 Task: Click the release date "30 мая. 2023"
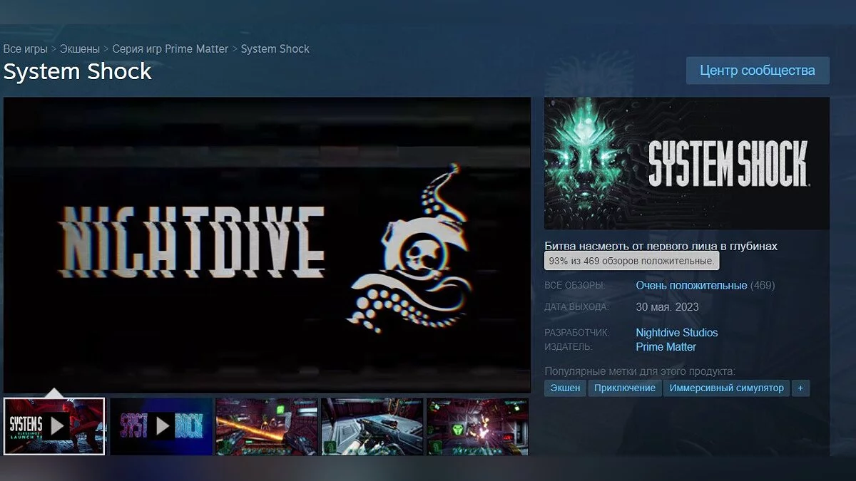[x=667, y=307]
